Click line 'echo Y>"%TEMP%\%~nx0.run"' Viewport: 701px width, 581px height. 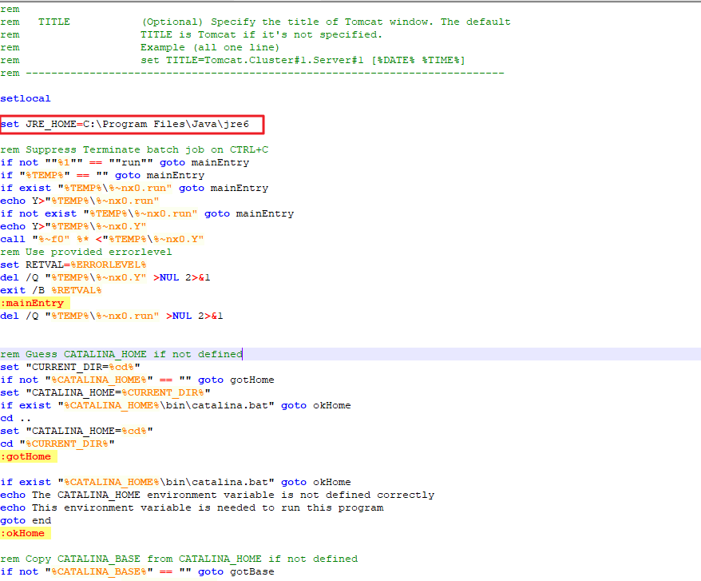coord(80,201)
